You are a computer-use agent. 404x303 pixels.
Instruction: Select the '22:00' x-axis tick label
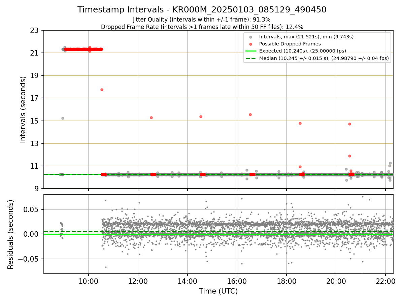385,281
